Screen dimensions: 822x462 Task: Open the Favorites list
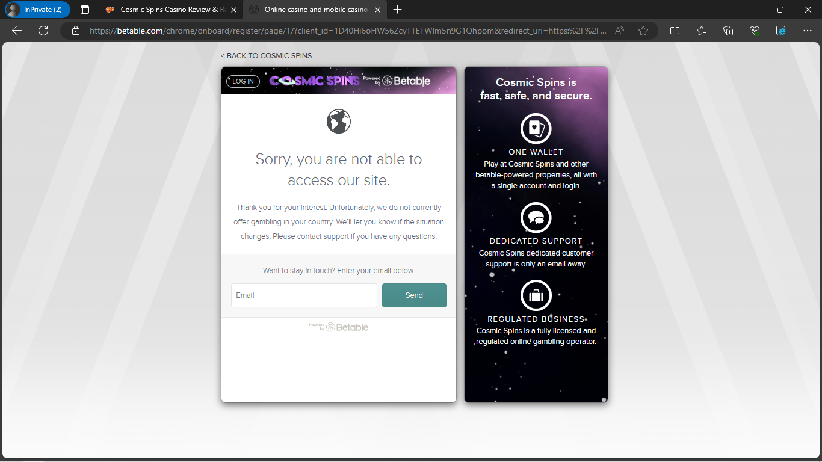click(x=702, y=31)
